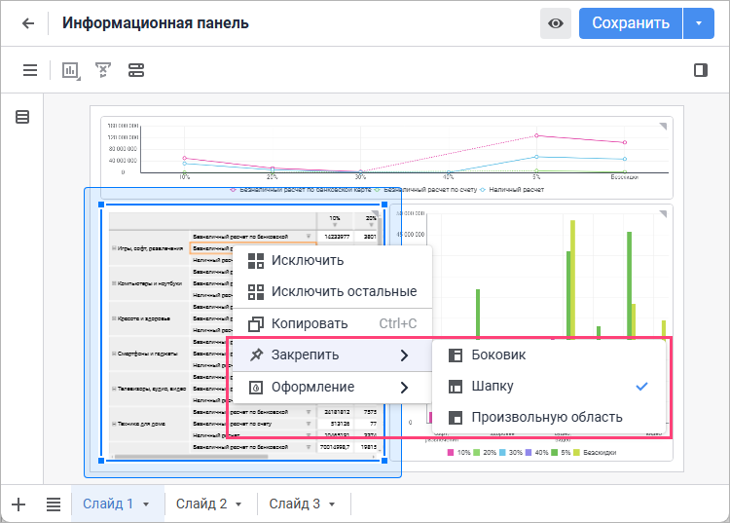Click the Сохранить button
The image size is (730, 523).
pos(631,23)
